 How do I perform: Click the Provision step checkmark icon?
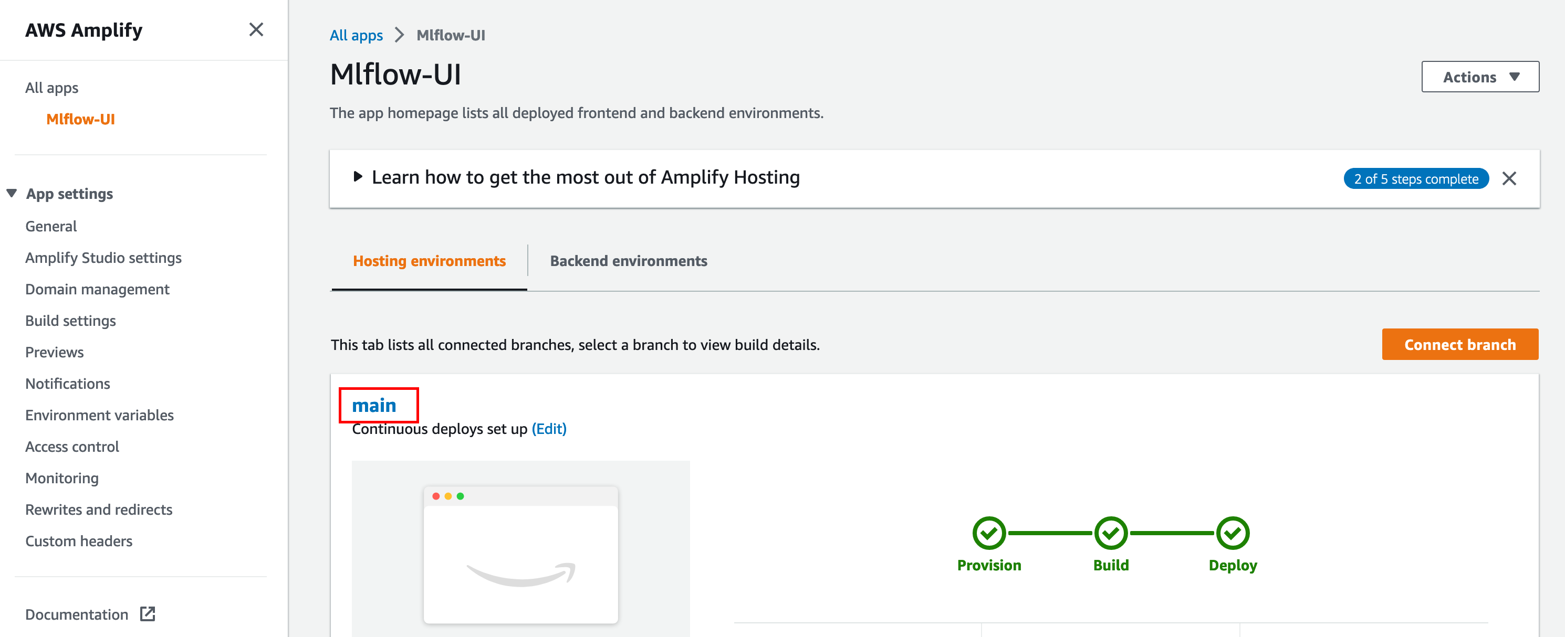(x=988, y=533)
